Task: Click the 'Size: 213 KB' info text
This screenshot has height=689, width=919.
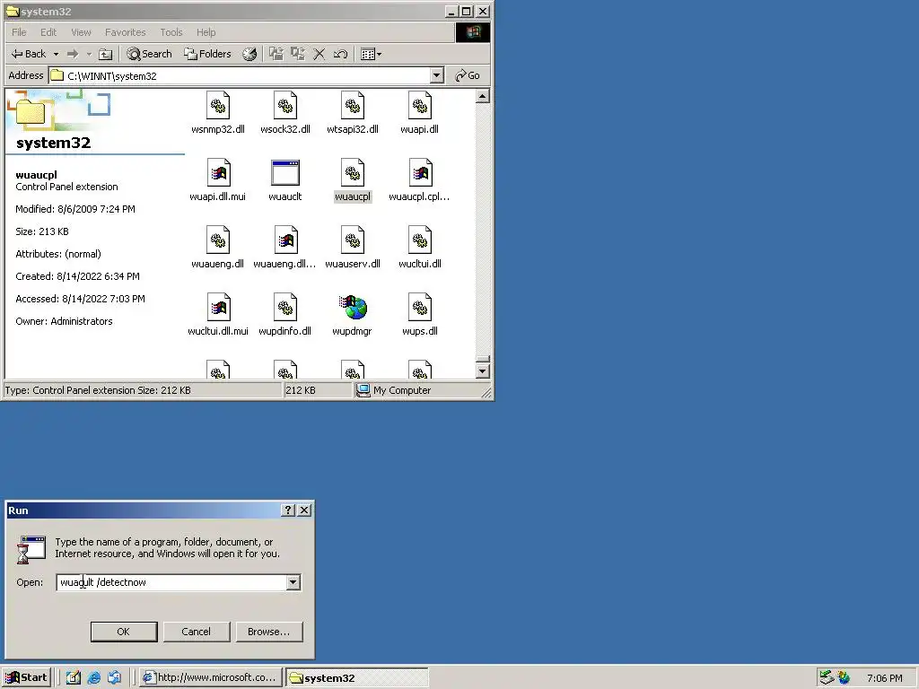Action: [x=42, y=231]
